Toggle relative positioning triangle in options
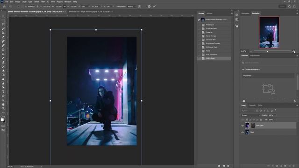Screen dimensions: 299x168 pos(37,7)
